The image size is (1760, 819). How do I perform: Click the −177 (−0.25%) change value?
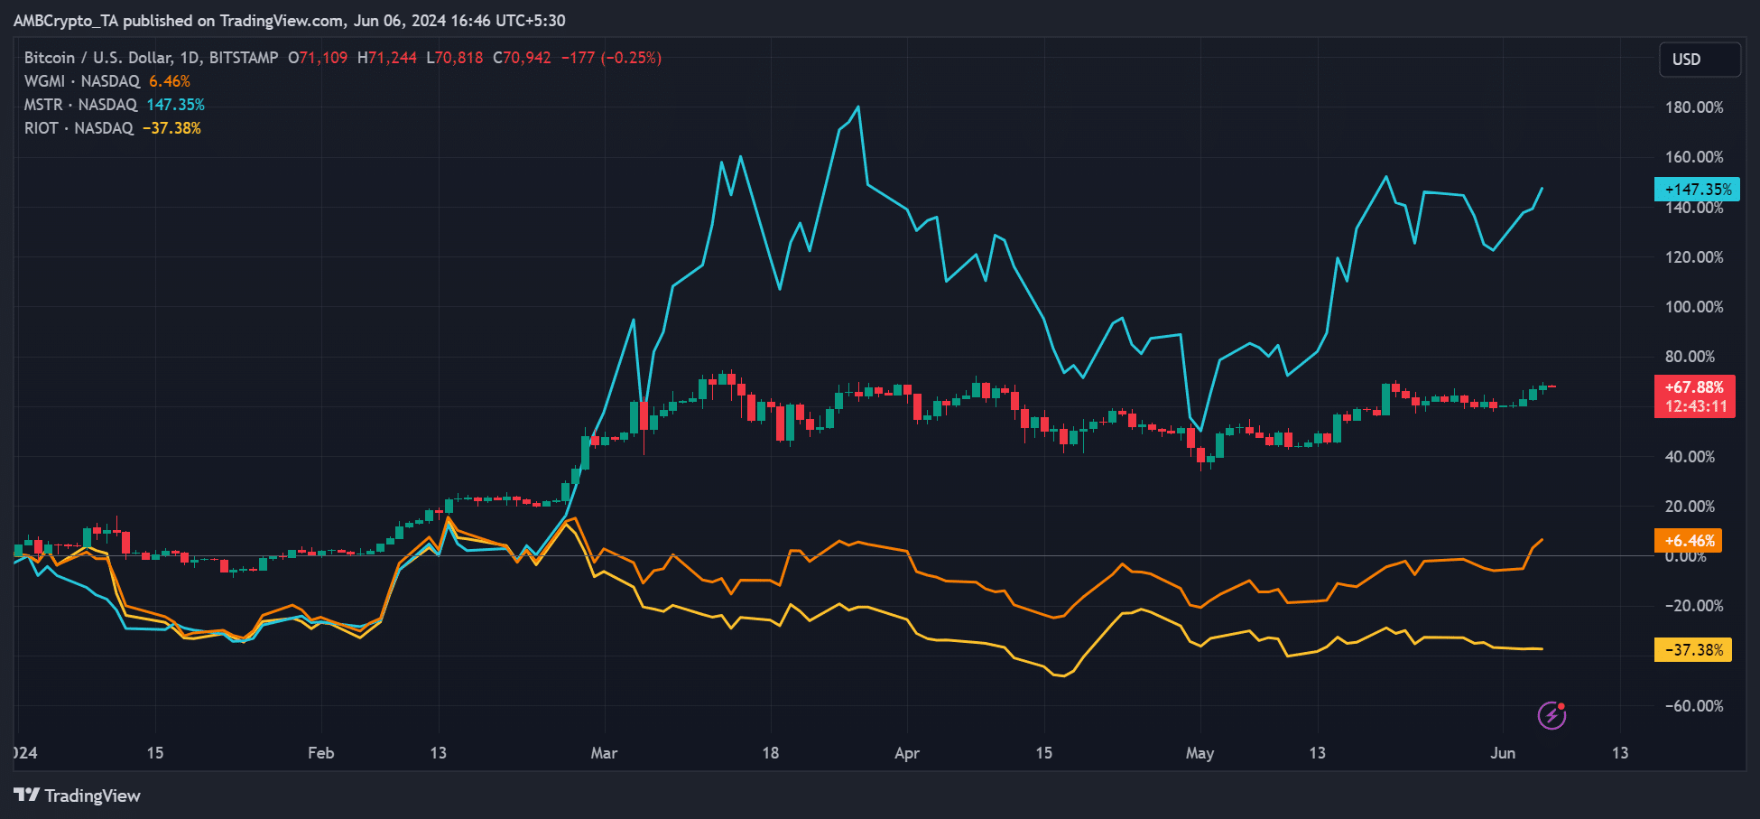[611, 58]
